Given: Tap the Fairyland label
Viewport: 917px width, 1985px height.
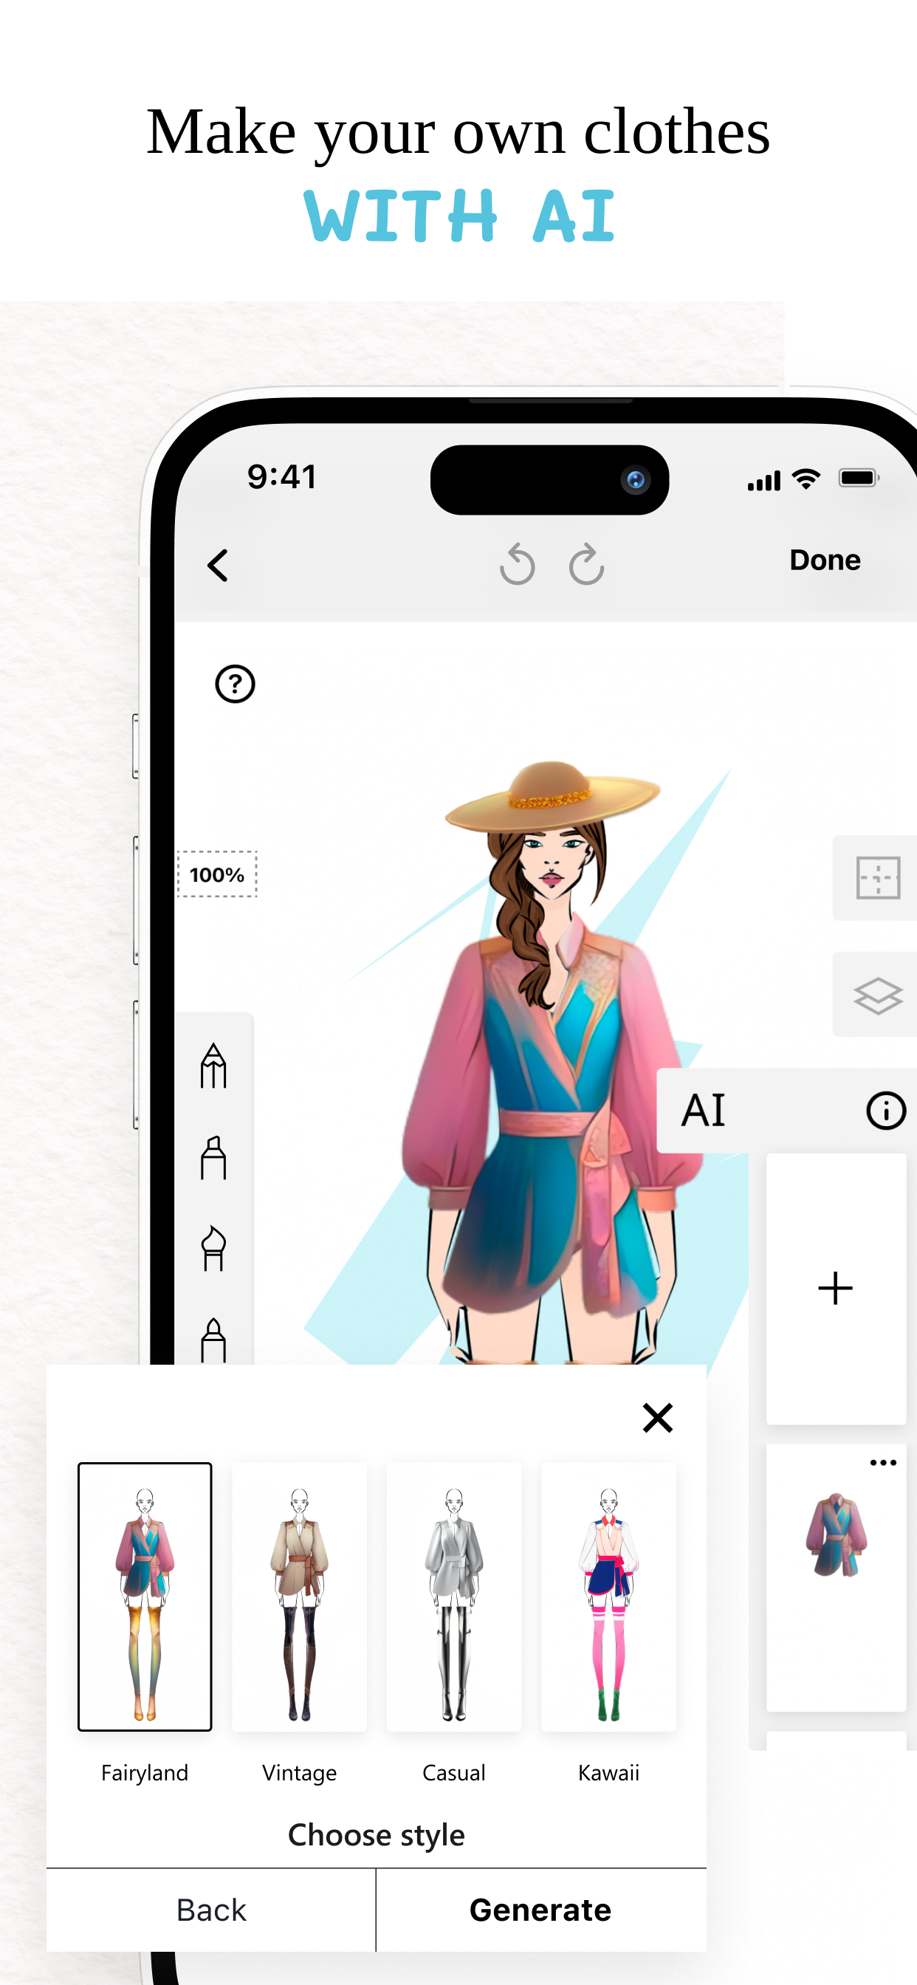Looking at the screenshot, I should click(145, 1773).
